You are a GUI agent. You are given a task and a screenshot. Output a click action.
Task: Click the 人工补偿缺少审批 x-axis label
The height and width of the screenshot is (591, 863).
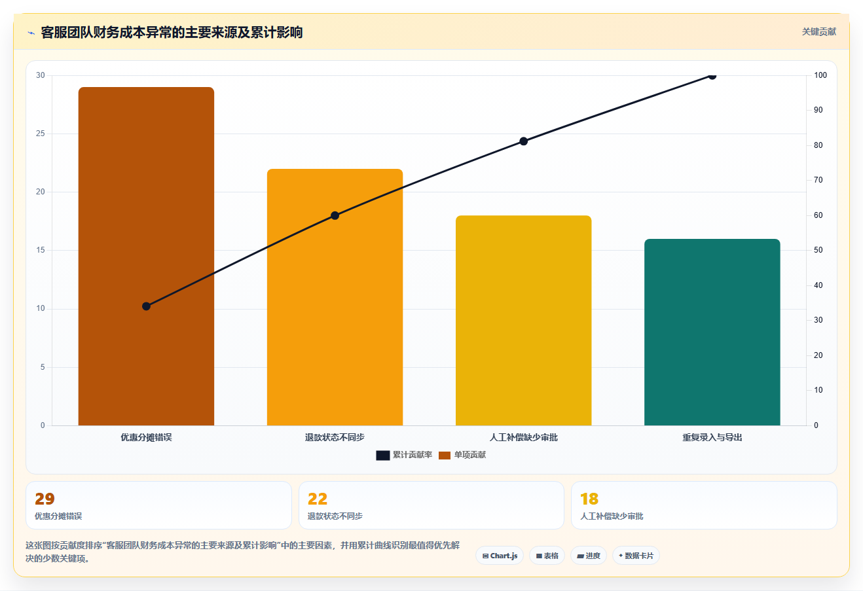[x=524, y=437]
